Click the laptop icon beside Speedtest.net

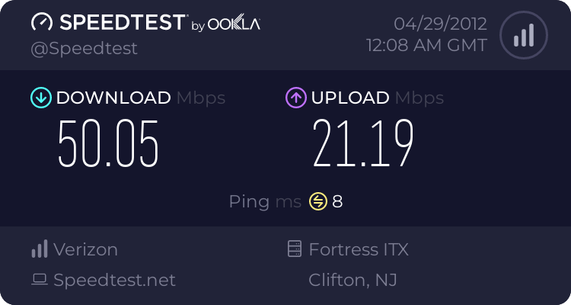[x=40, y=280]
